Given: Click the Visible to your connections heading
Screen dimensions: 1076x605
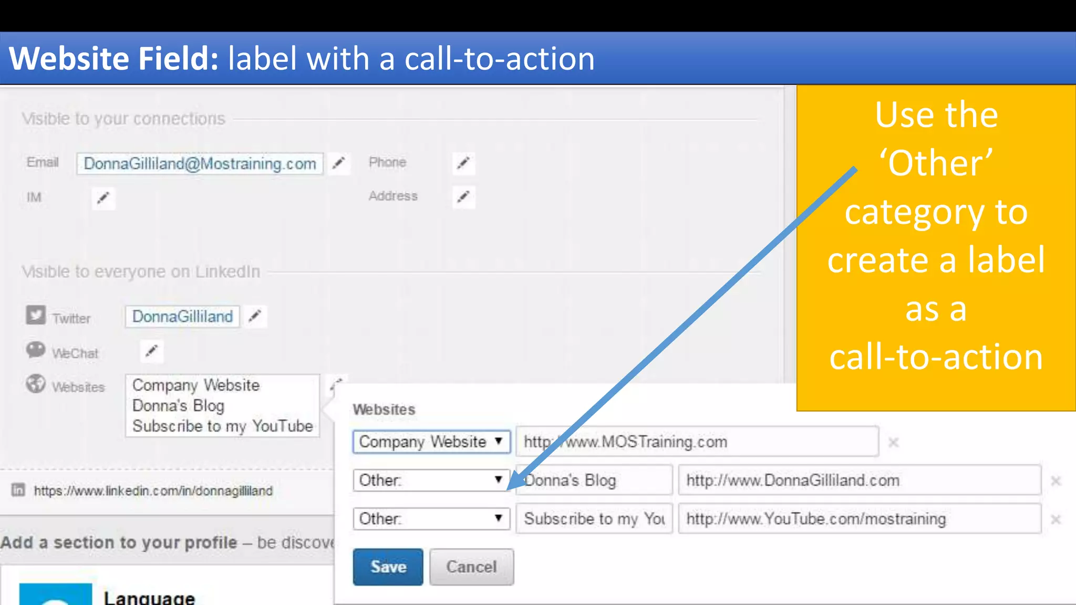Looking at the screenshot, I should pos(123,119).
